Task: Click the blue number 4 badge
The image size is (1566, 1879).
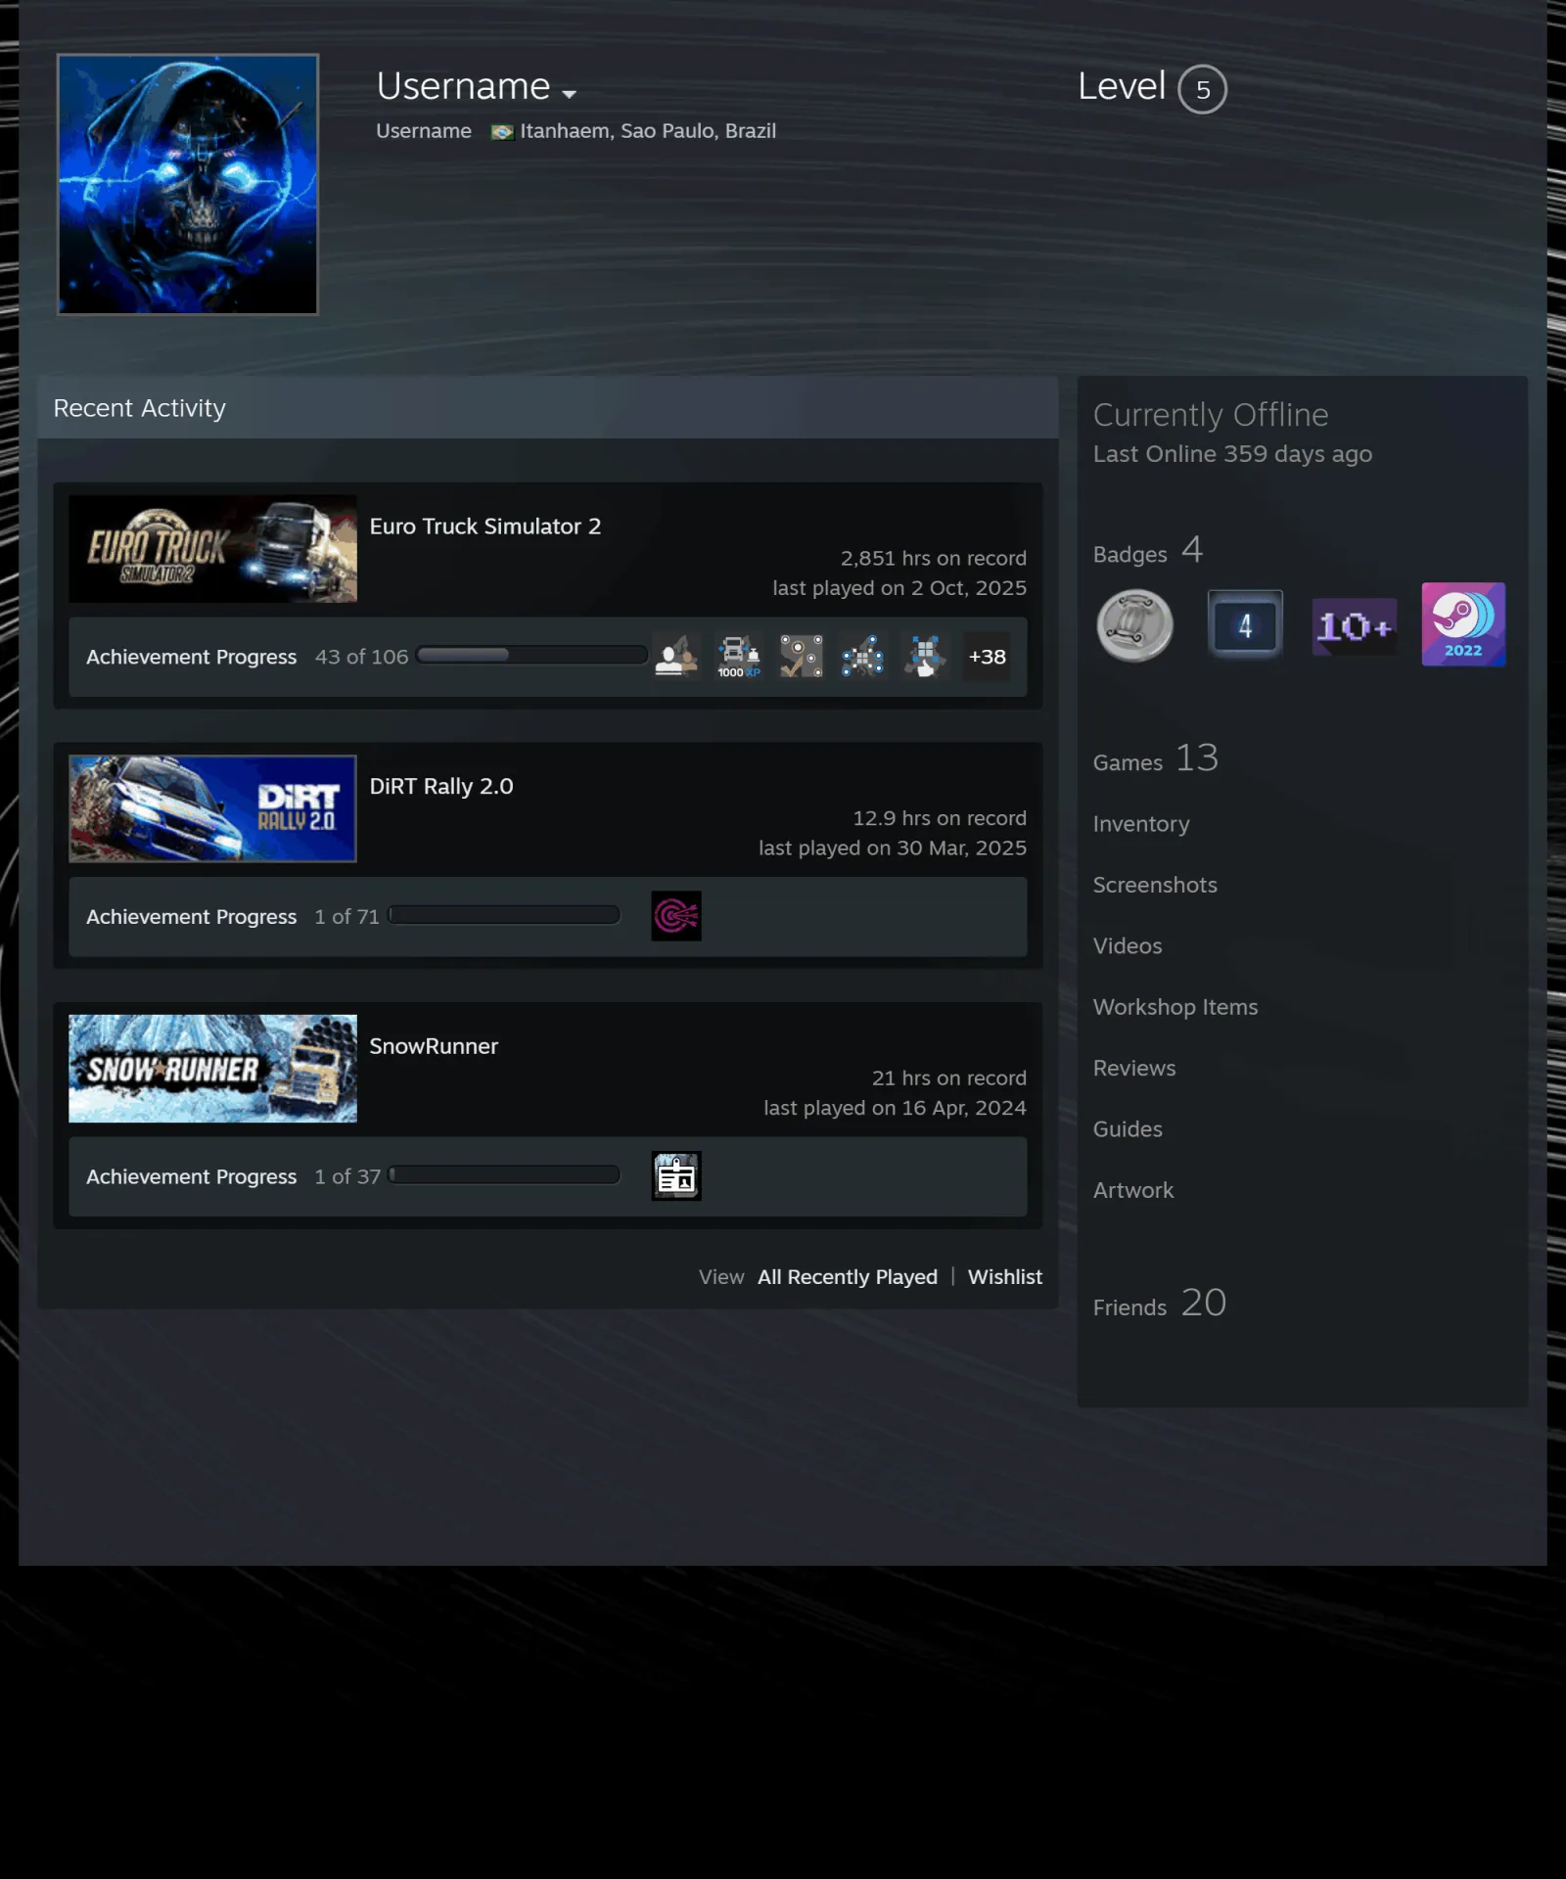Action: coord(1245,625)
